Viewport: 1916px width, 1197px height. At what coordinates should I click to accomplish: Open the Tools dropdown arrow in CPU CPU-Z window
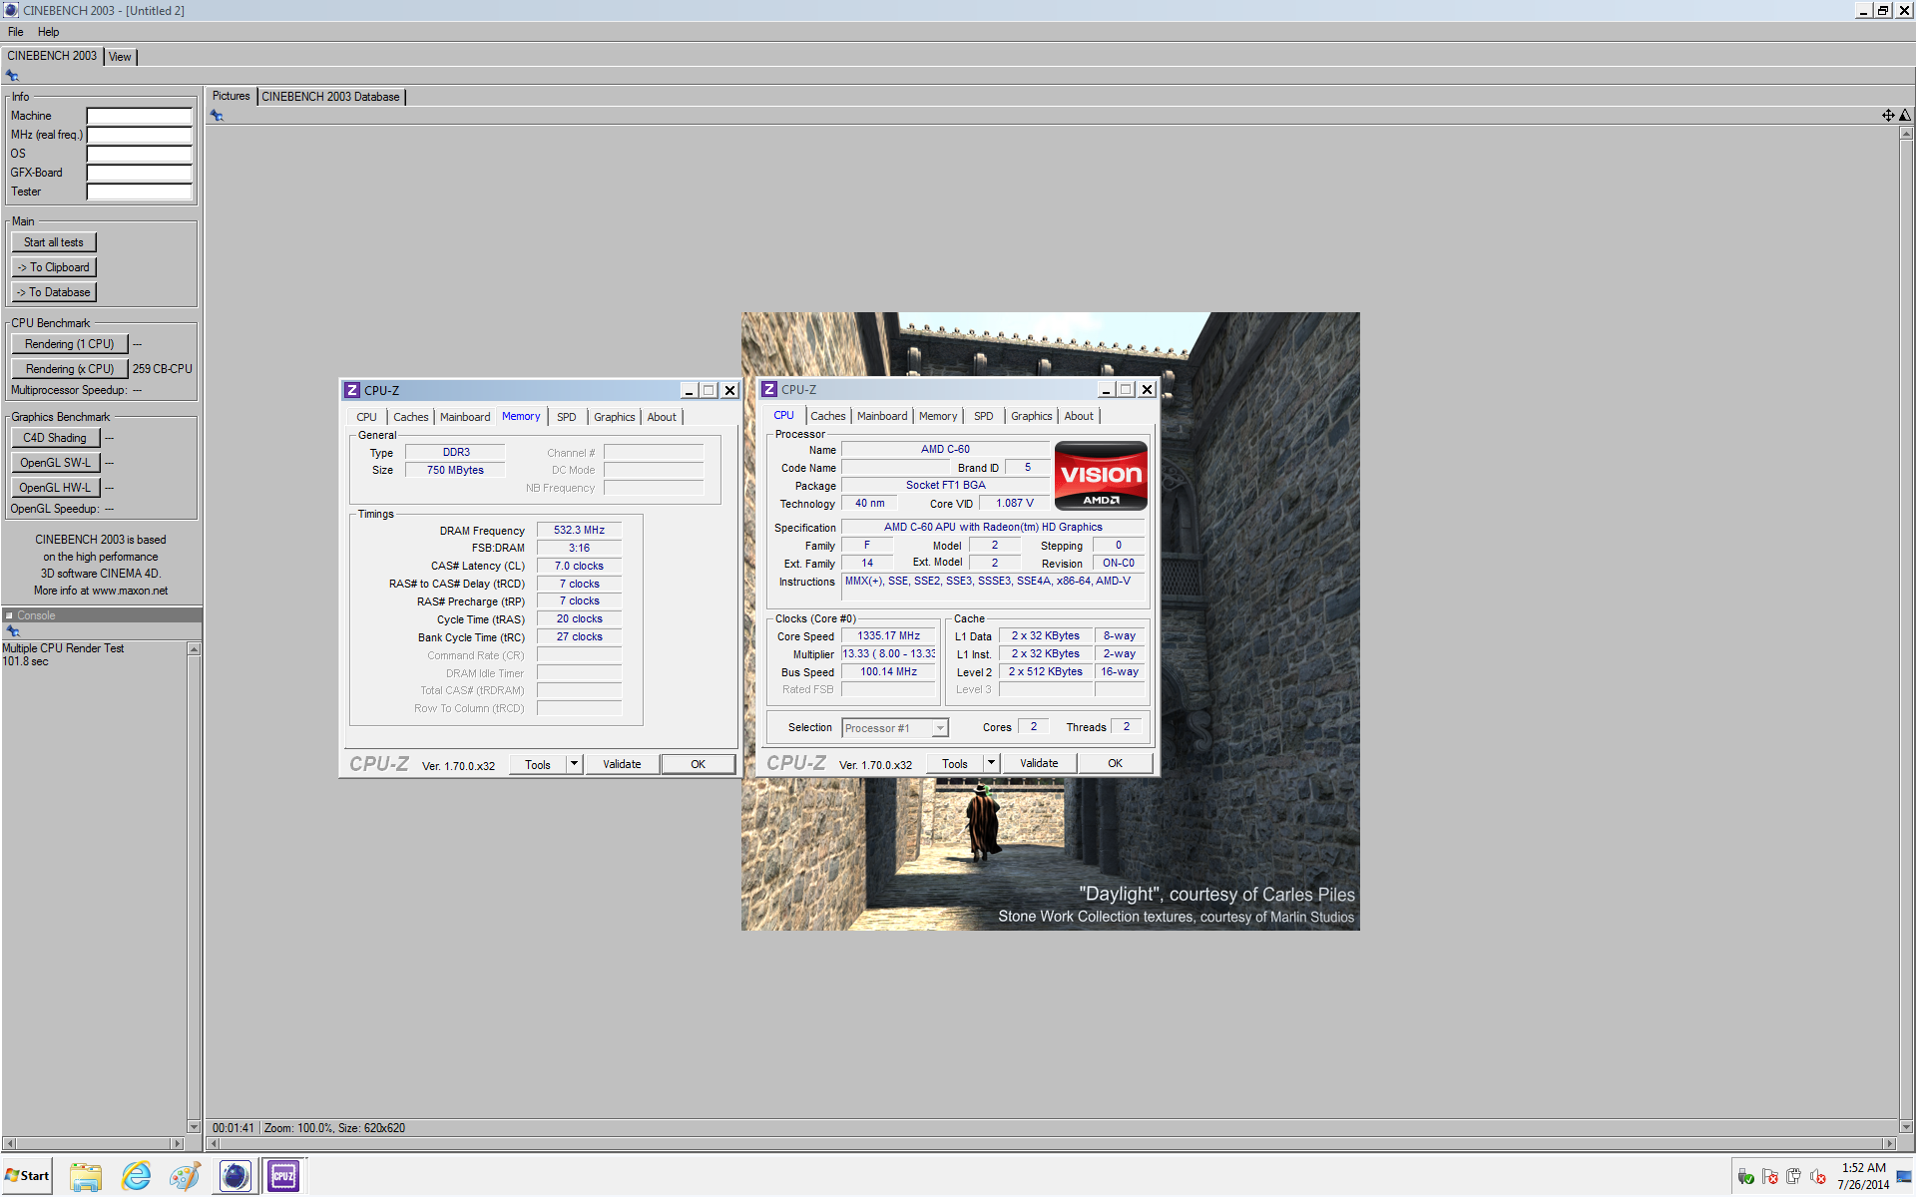991,763
